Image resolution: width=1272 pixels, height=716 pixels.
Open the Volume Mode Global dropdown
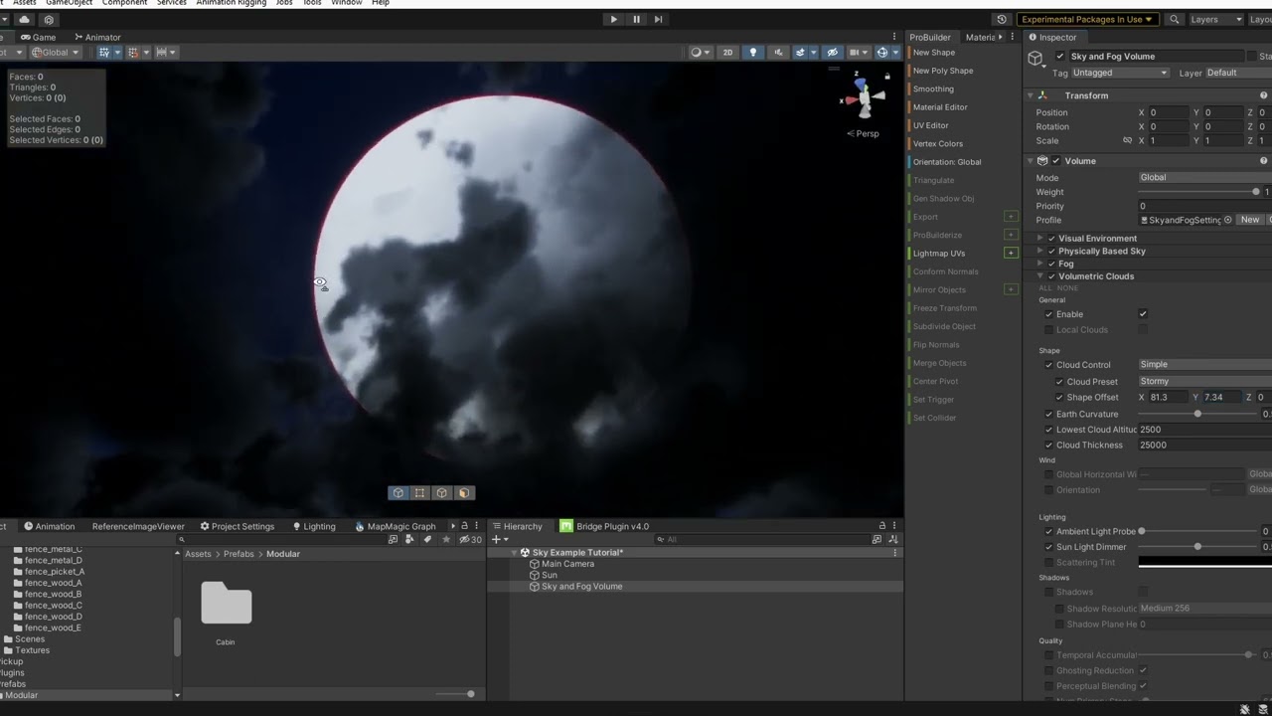click(1204, 177)
